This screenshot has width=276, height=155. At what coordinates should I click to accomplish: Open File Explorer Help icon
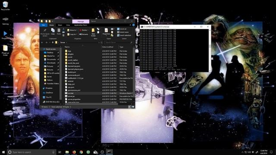(134, 25)
